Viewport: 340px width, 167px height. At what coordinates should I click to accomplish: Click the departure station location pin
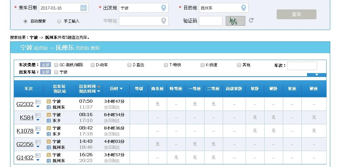point(164,8)
